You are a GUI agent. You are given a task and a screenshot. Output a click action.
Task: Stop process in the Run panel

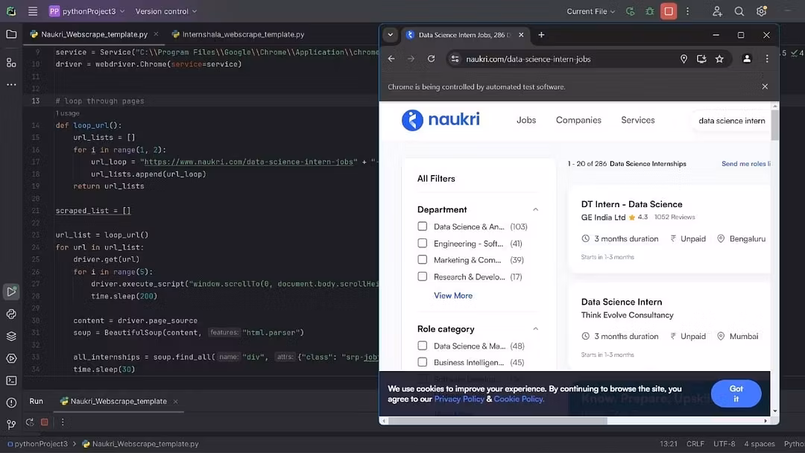(x=45, y=422)
